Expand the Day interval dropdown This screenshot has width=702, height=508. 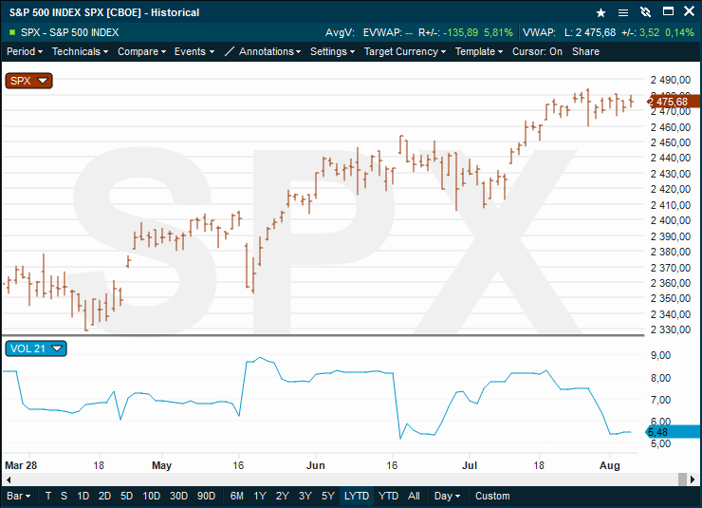click(447, 496)
